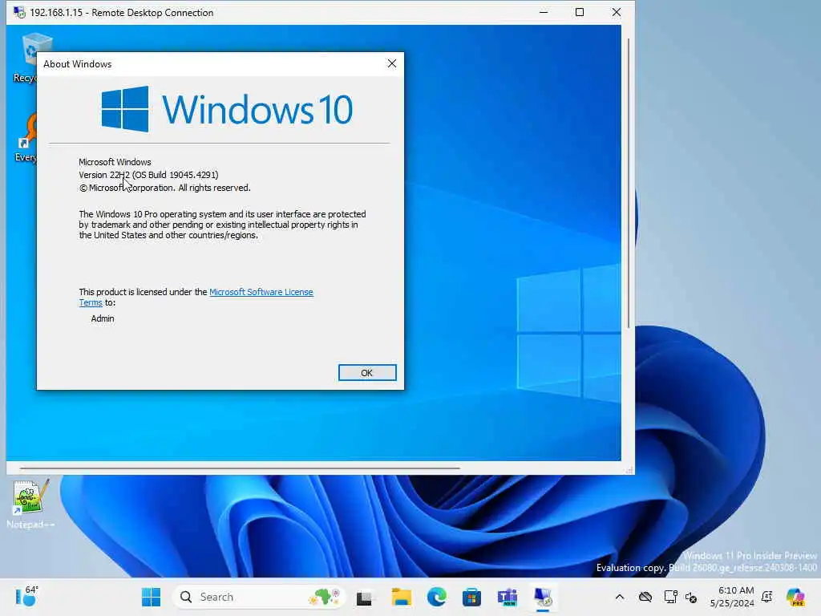Click the Remote Desktop vertical scrollbar

pyautogui.click(x=628, y=183)
